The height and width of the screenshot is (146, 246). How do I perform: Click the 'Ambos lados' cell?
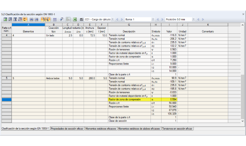click(54, 78)
